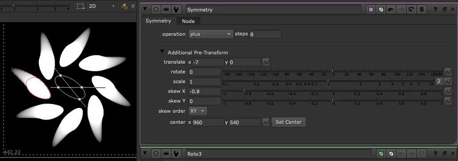This screenshot has height=161, width=458.
Task: Open the animation menu for skew X
Action: pyautogui.click(x=448, y=91)
